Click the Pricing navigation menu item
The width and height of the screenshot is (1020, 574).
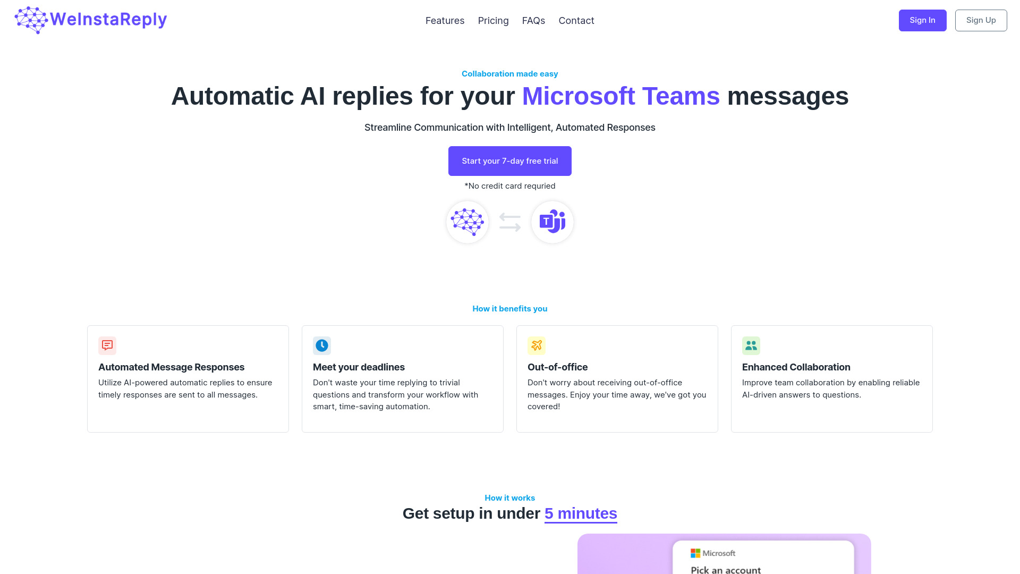pos(493,20)
